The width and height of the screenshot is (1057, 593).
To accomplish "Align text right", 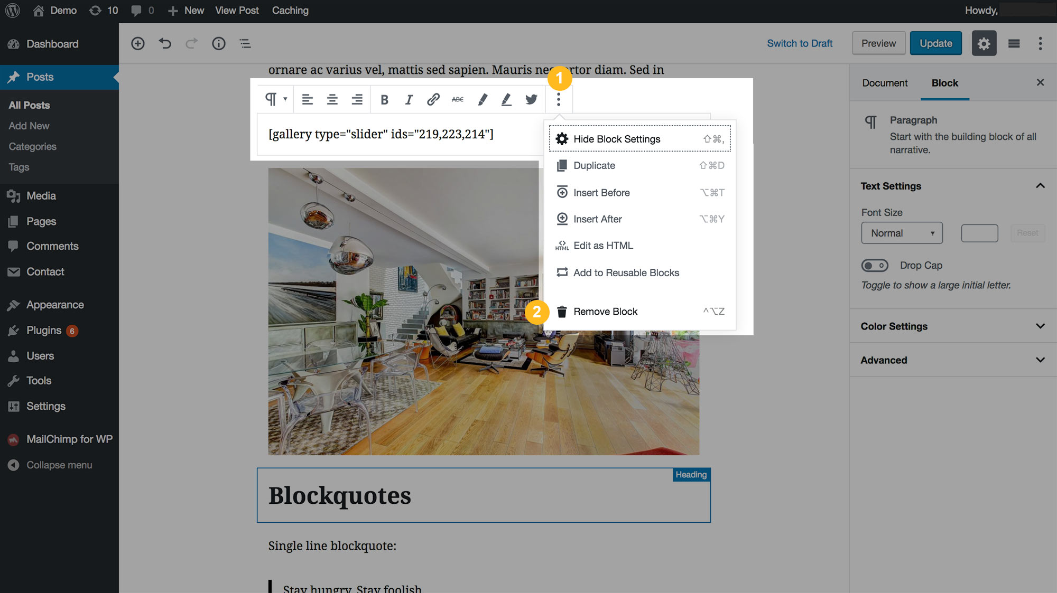I will coord(357,99).
